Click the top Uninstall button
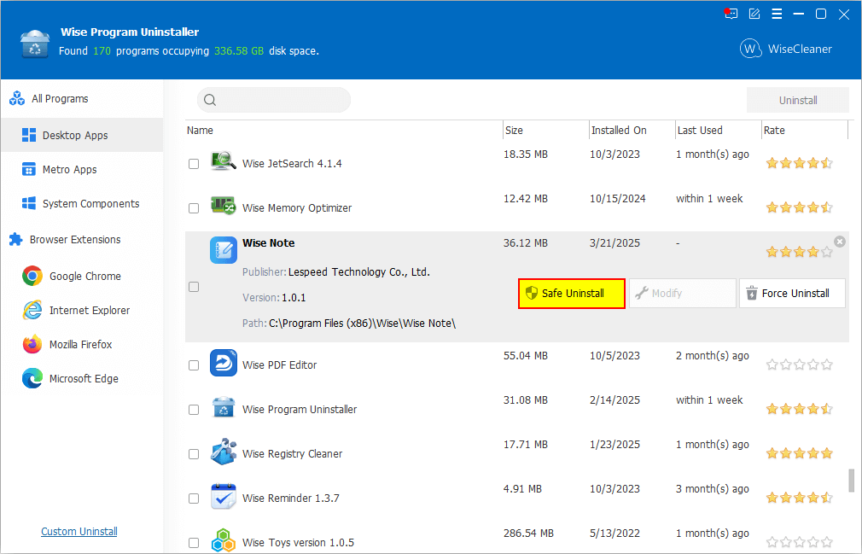This screenshot has height=554, width=862. [798, 100]
